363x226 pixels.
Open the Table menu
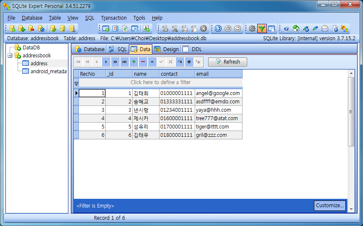click(x=55, y=18)
